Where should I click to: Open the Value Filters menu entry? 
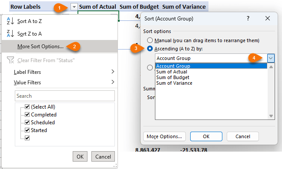[27, 83]
